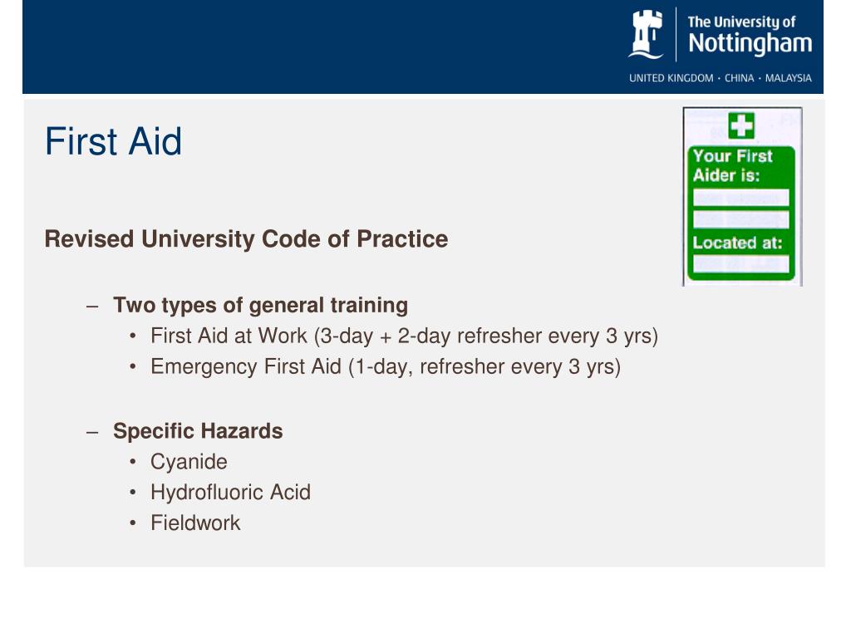851x638 pixels.
Task: Click the 'Cyanide' bullet item
Action: coord(189,462)
